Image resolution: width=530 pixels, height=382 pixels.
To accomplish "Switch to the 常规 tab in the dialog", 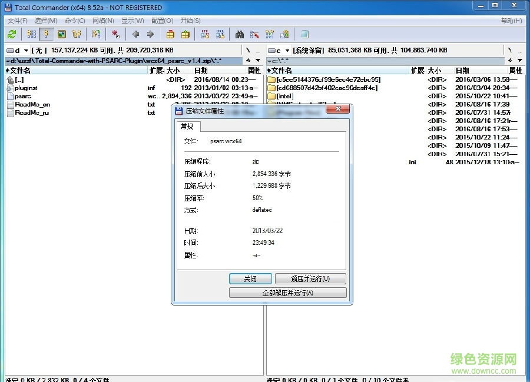I will (x=188, y=126).
